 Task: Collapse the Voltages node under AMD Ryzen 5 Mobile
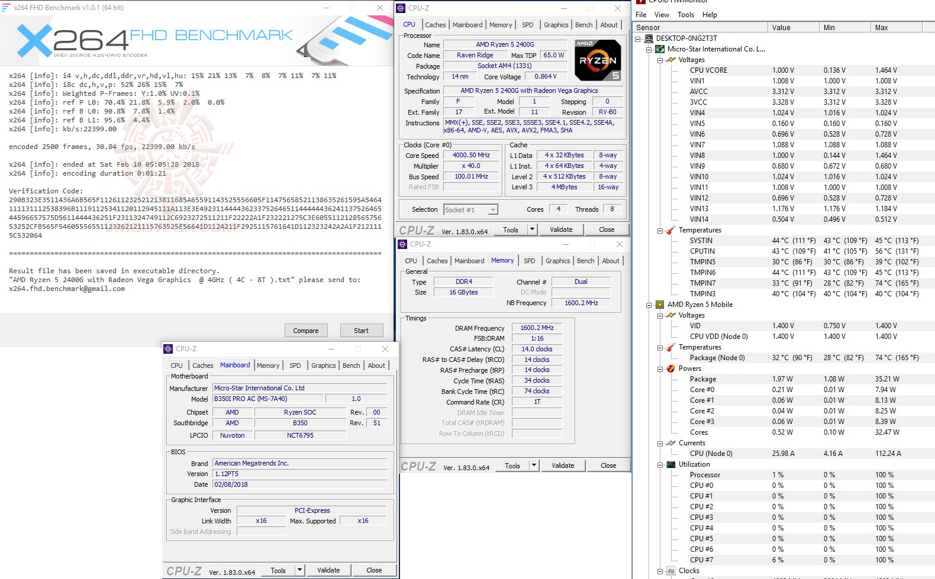pyautogui.click(x=660, y=316)
